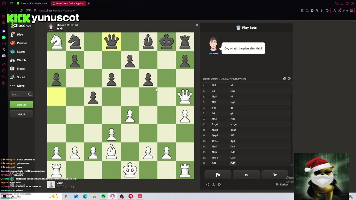Open a new browser tab with plus

88,3
